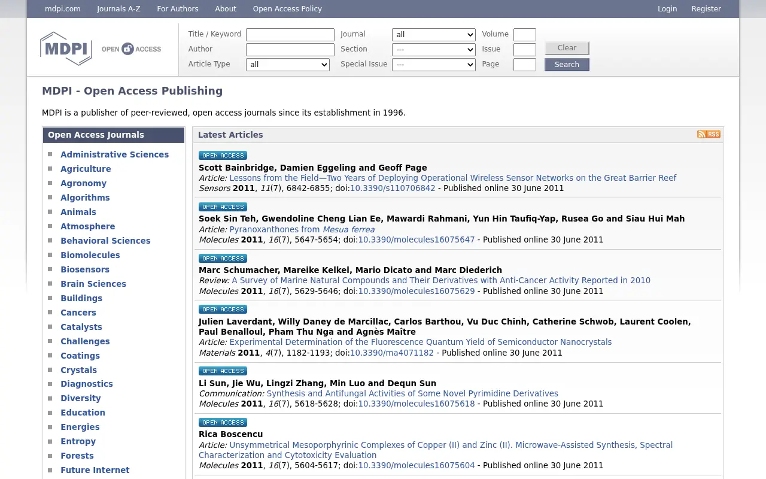Open the Open Access Policy page
This screenshot has width=766, height=479.
tap(287, 9)
